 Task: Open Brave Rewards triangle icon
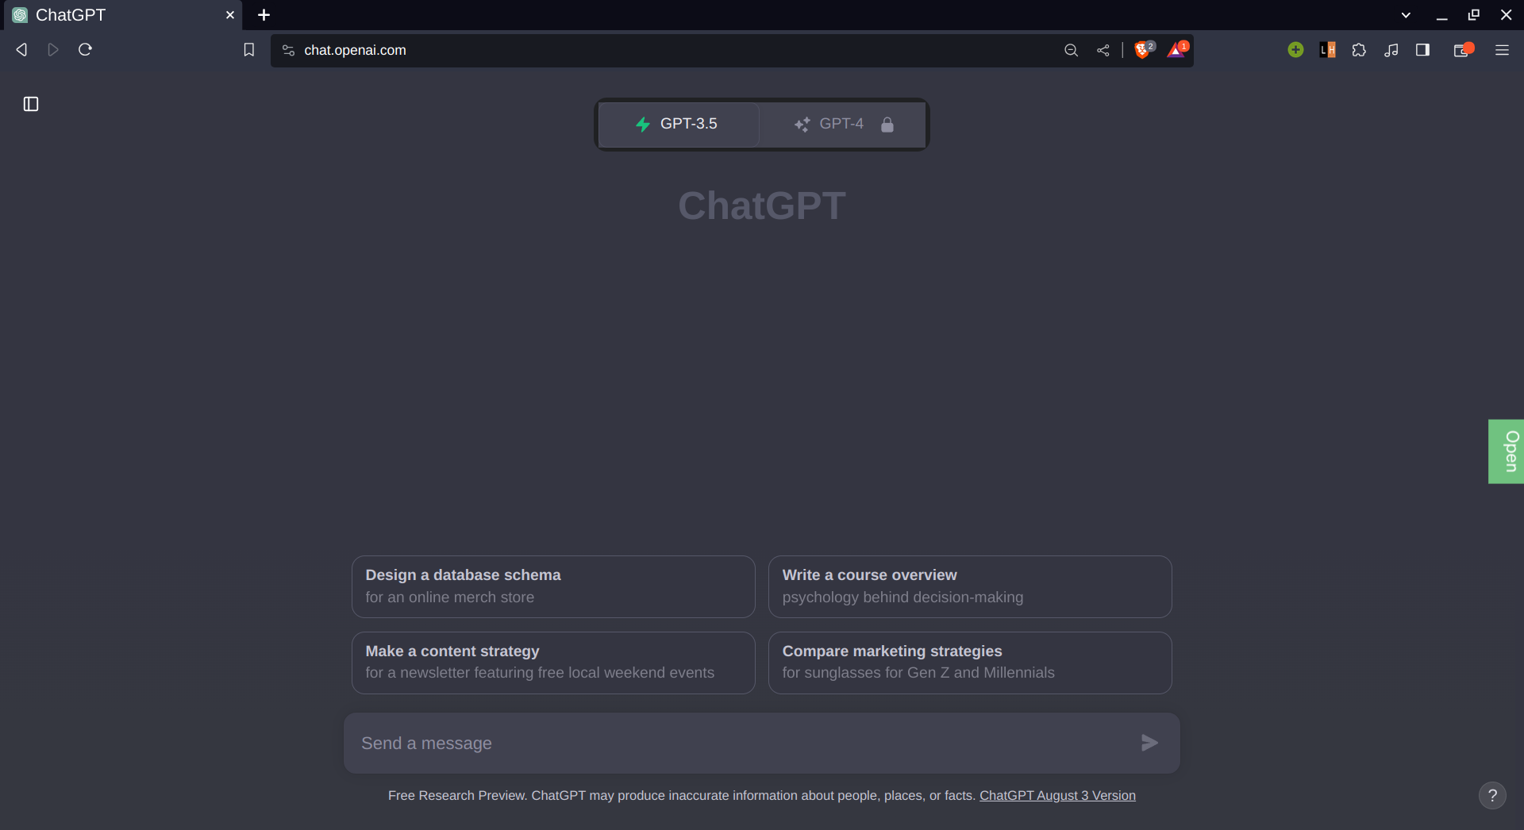pyautogui.click(x=1177, y=50)
